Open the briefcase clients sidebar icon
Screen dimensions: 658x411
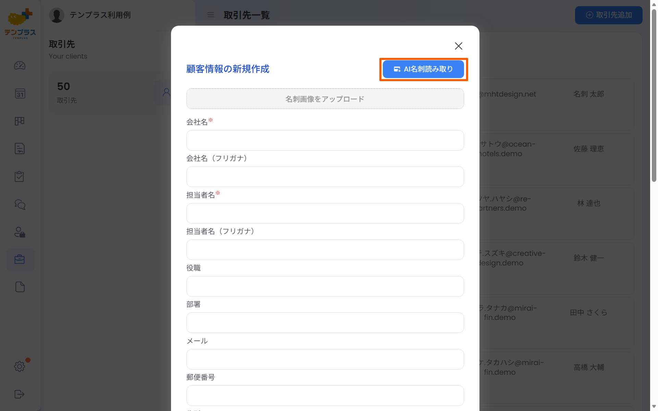point(20,260)
